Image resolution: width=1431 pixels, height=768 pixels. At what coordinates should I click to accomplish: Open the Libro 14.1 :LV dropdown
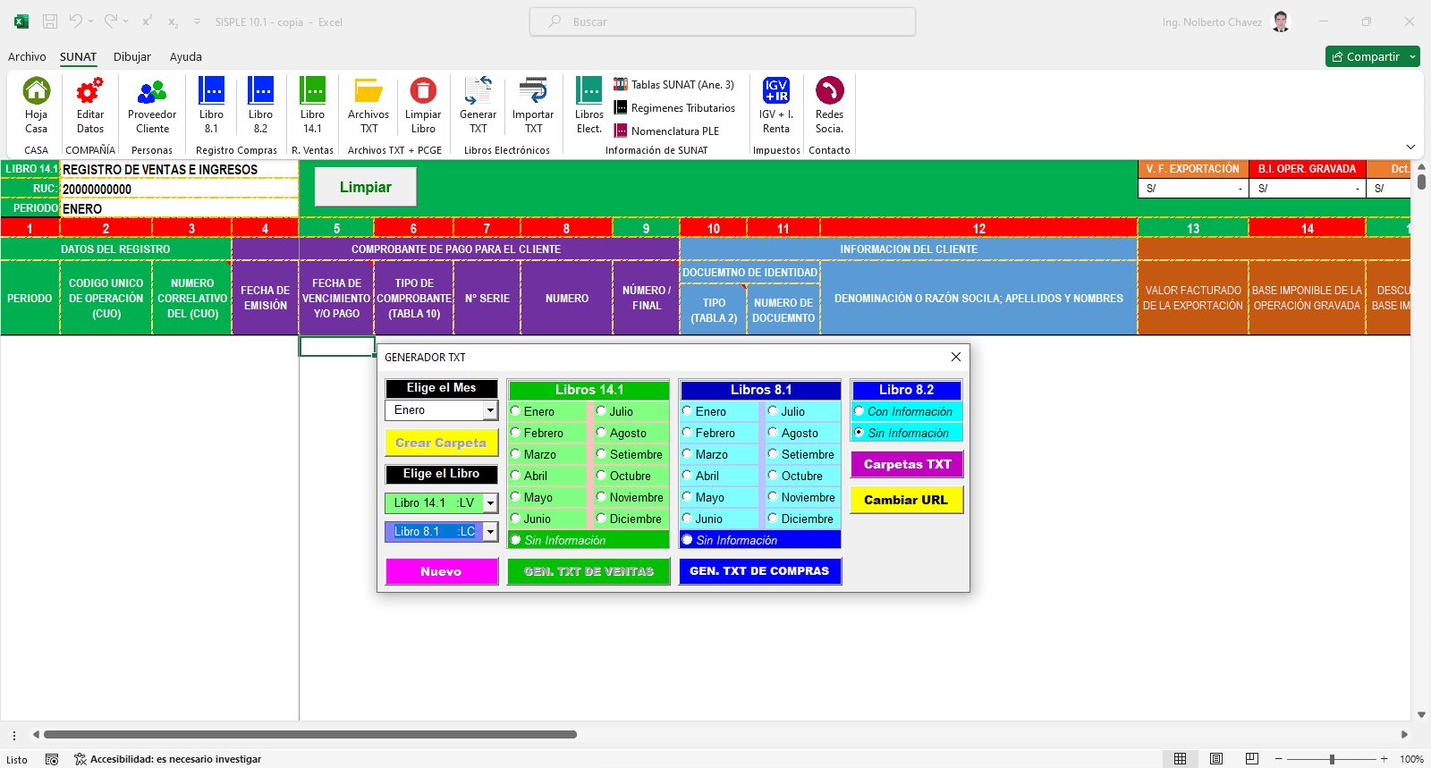pos(490,503)
